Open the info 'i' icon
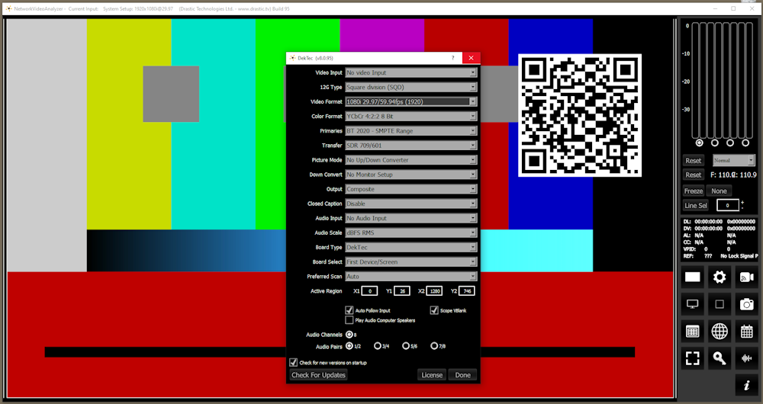The image size is (763, 404). 746,386
